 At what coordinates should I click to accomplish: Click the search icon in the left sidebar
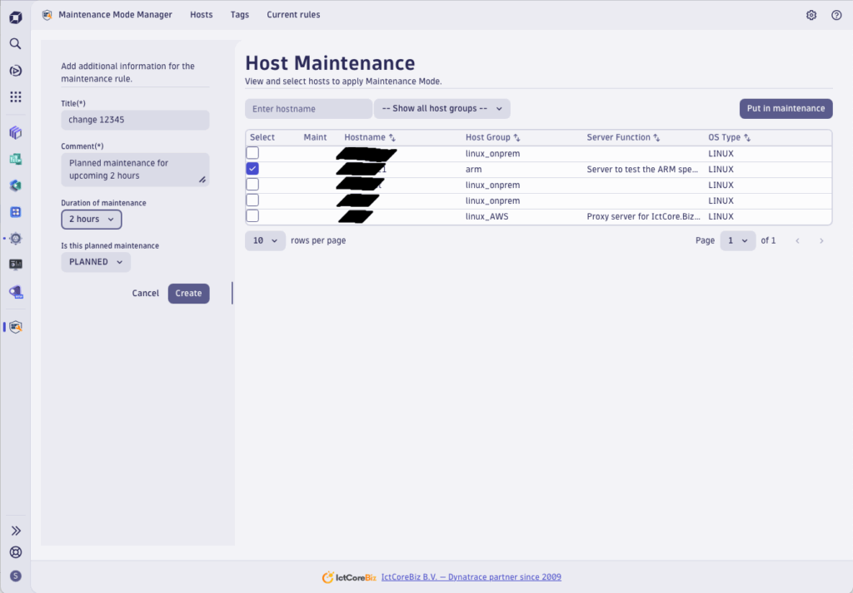[x=15, y=43]
